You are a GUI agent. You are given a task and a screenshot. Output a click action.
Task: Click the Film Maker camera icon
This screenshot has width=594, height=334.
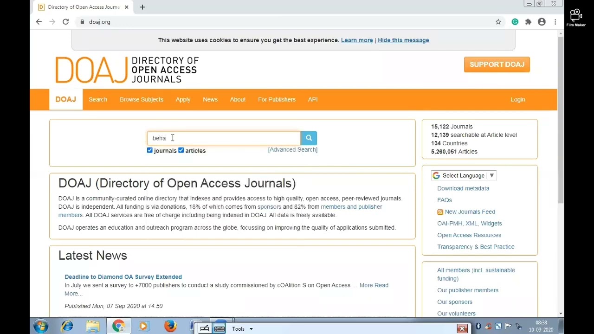pos(576,18)
